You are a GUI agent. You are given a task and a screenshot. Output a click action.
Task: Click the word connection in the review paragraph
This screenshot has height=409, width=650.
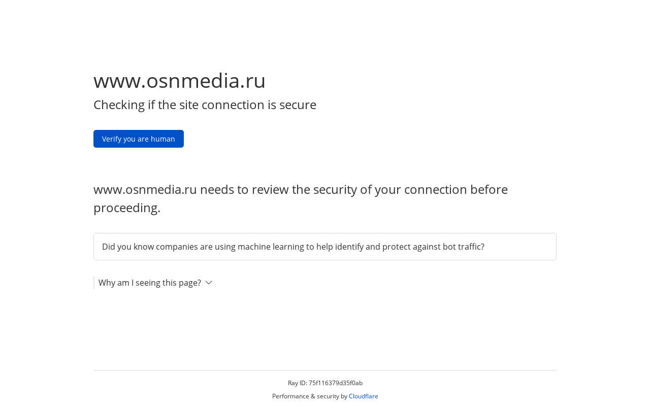433,189
